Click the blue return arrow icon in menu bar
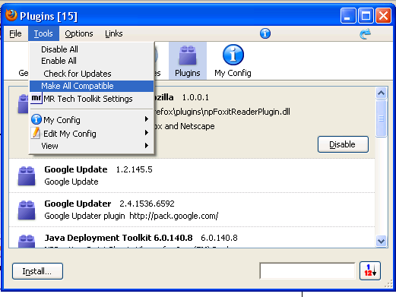This screenshot has height=297, width=396. (x=365, y=34)
